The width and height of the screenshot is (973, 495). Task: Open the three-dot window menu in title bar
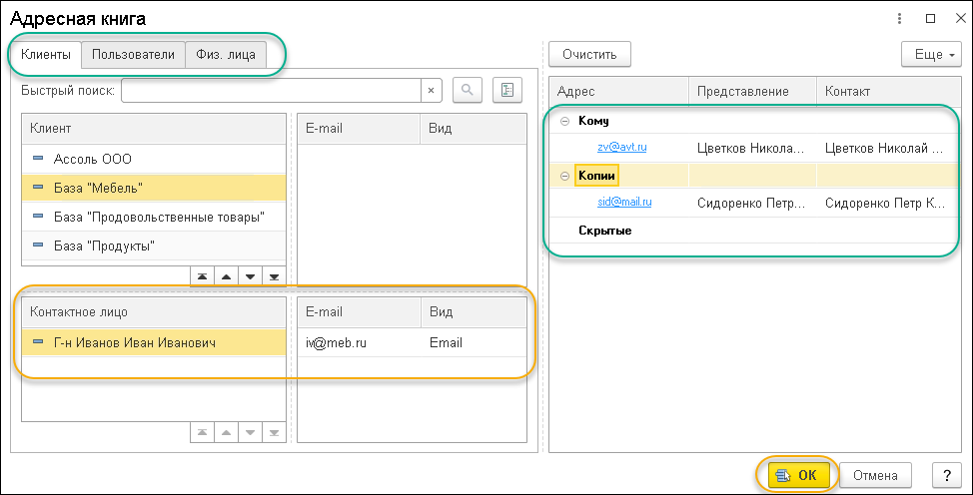coord(899,18)
